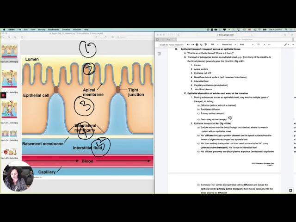
Task: Open the Normal text style dropdown
Action: [229, 45]
